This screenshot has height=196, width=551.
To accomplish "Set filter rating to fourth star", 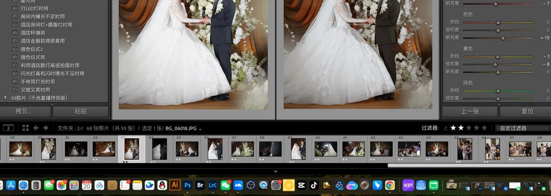I will [x=476, y=128].
